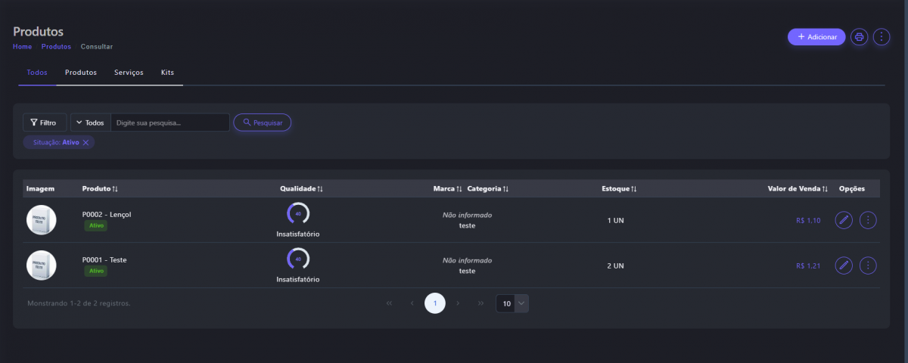This screenshot has width=908, height=363.
Task: Expand the Todos search field dropdown
Action: (90, 123)
